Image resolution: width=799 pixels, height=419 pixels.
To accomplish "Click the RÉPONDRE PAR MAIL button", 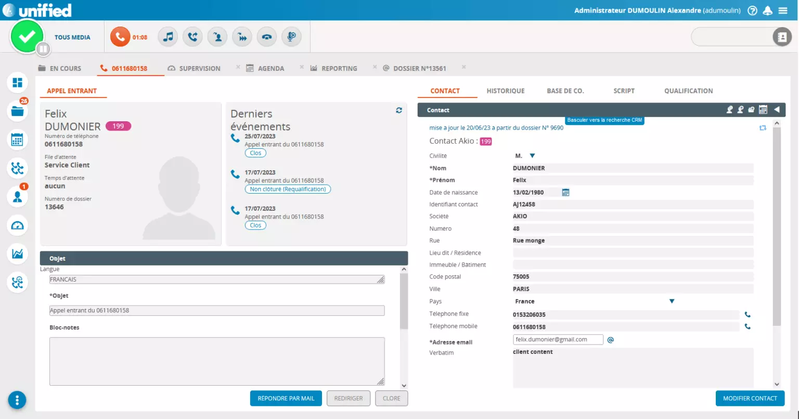I will click(286, 399).
